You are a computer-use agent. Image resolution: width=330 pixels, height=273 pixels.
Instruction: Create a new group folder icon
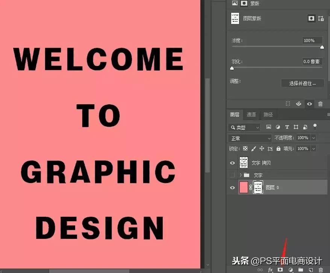(x=301, y=270)
